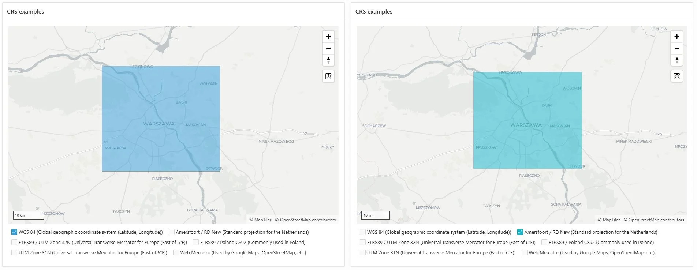Viewport: 697px width, 270px height.
Task: Uncheck WGS 84 in left panel
Action: [x=14, y=232]
